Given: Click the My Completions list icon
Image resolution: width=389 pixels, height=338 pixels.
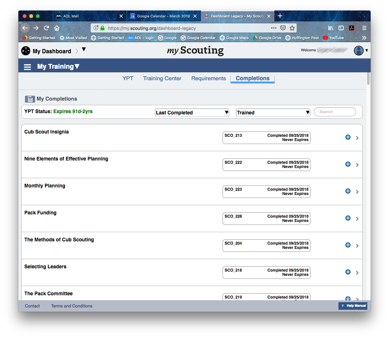Looking at the screenshot, I should pos(30,99).
